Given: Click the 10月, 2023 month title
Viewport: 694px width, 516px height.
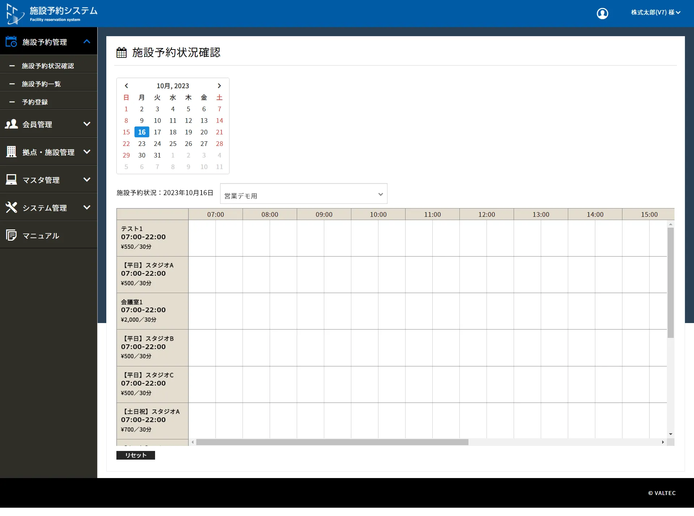Looking at the screenshot, I should pos(173,86).
